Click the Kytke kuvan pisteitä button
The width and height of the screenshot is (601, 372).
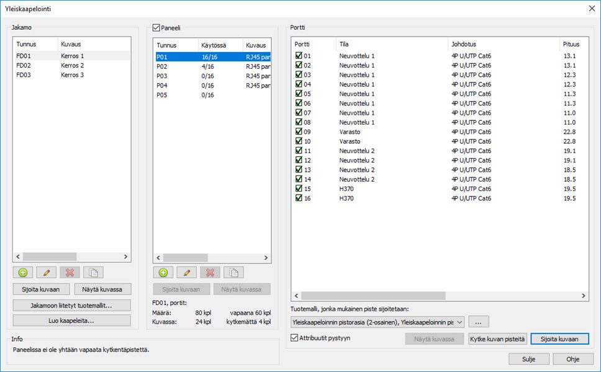tap(497, 339)
